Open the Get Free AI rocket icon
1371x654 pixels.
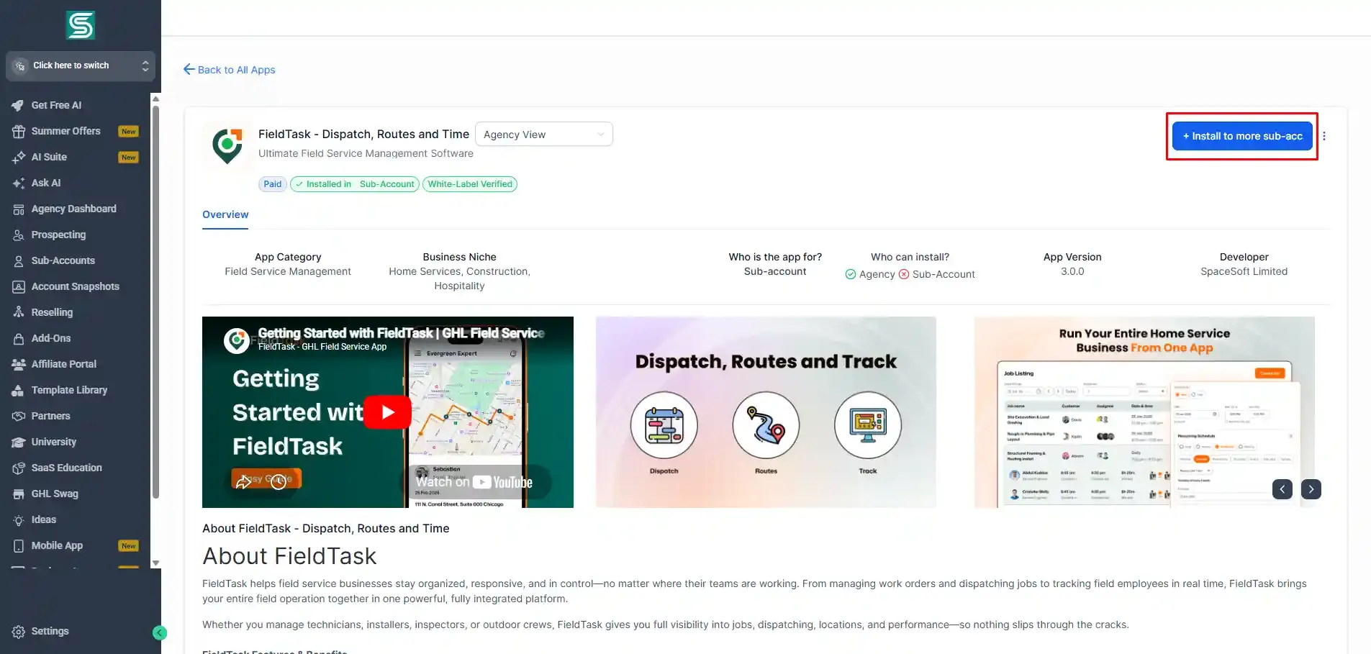tap(19, 105)
